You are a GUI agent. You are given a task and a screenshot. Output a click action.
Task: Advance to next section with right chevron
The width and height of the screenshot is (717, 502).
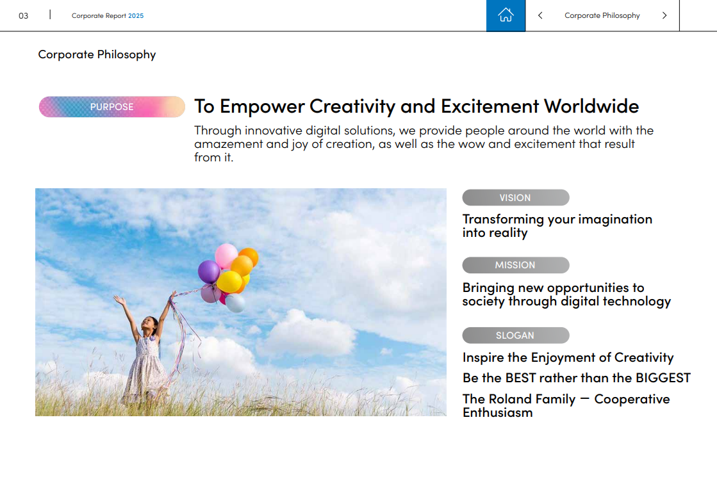click(x=664, y=15)
